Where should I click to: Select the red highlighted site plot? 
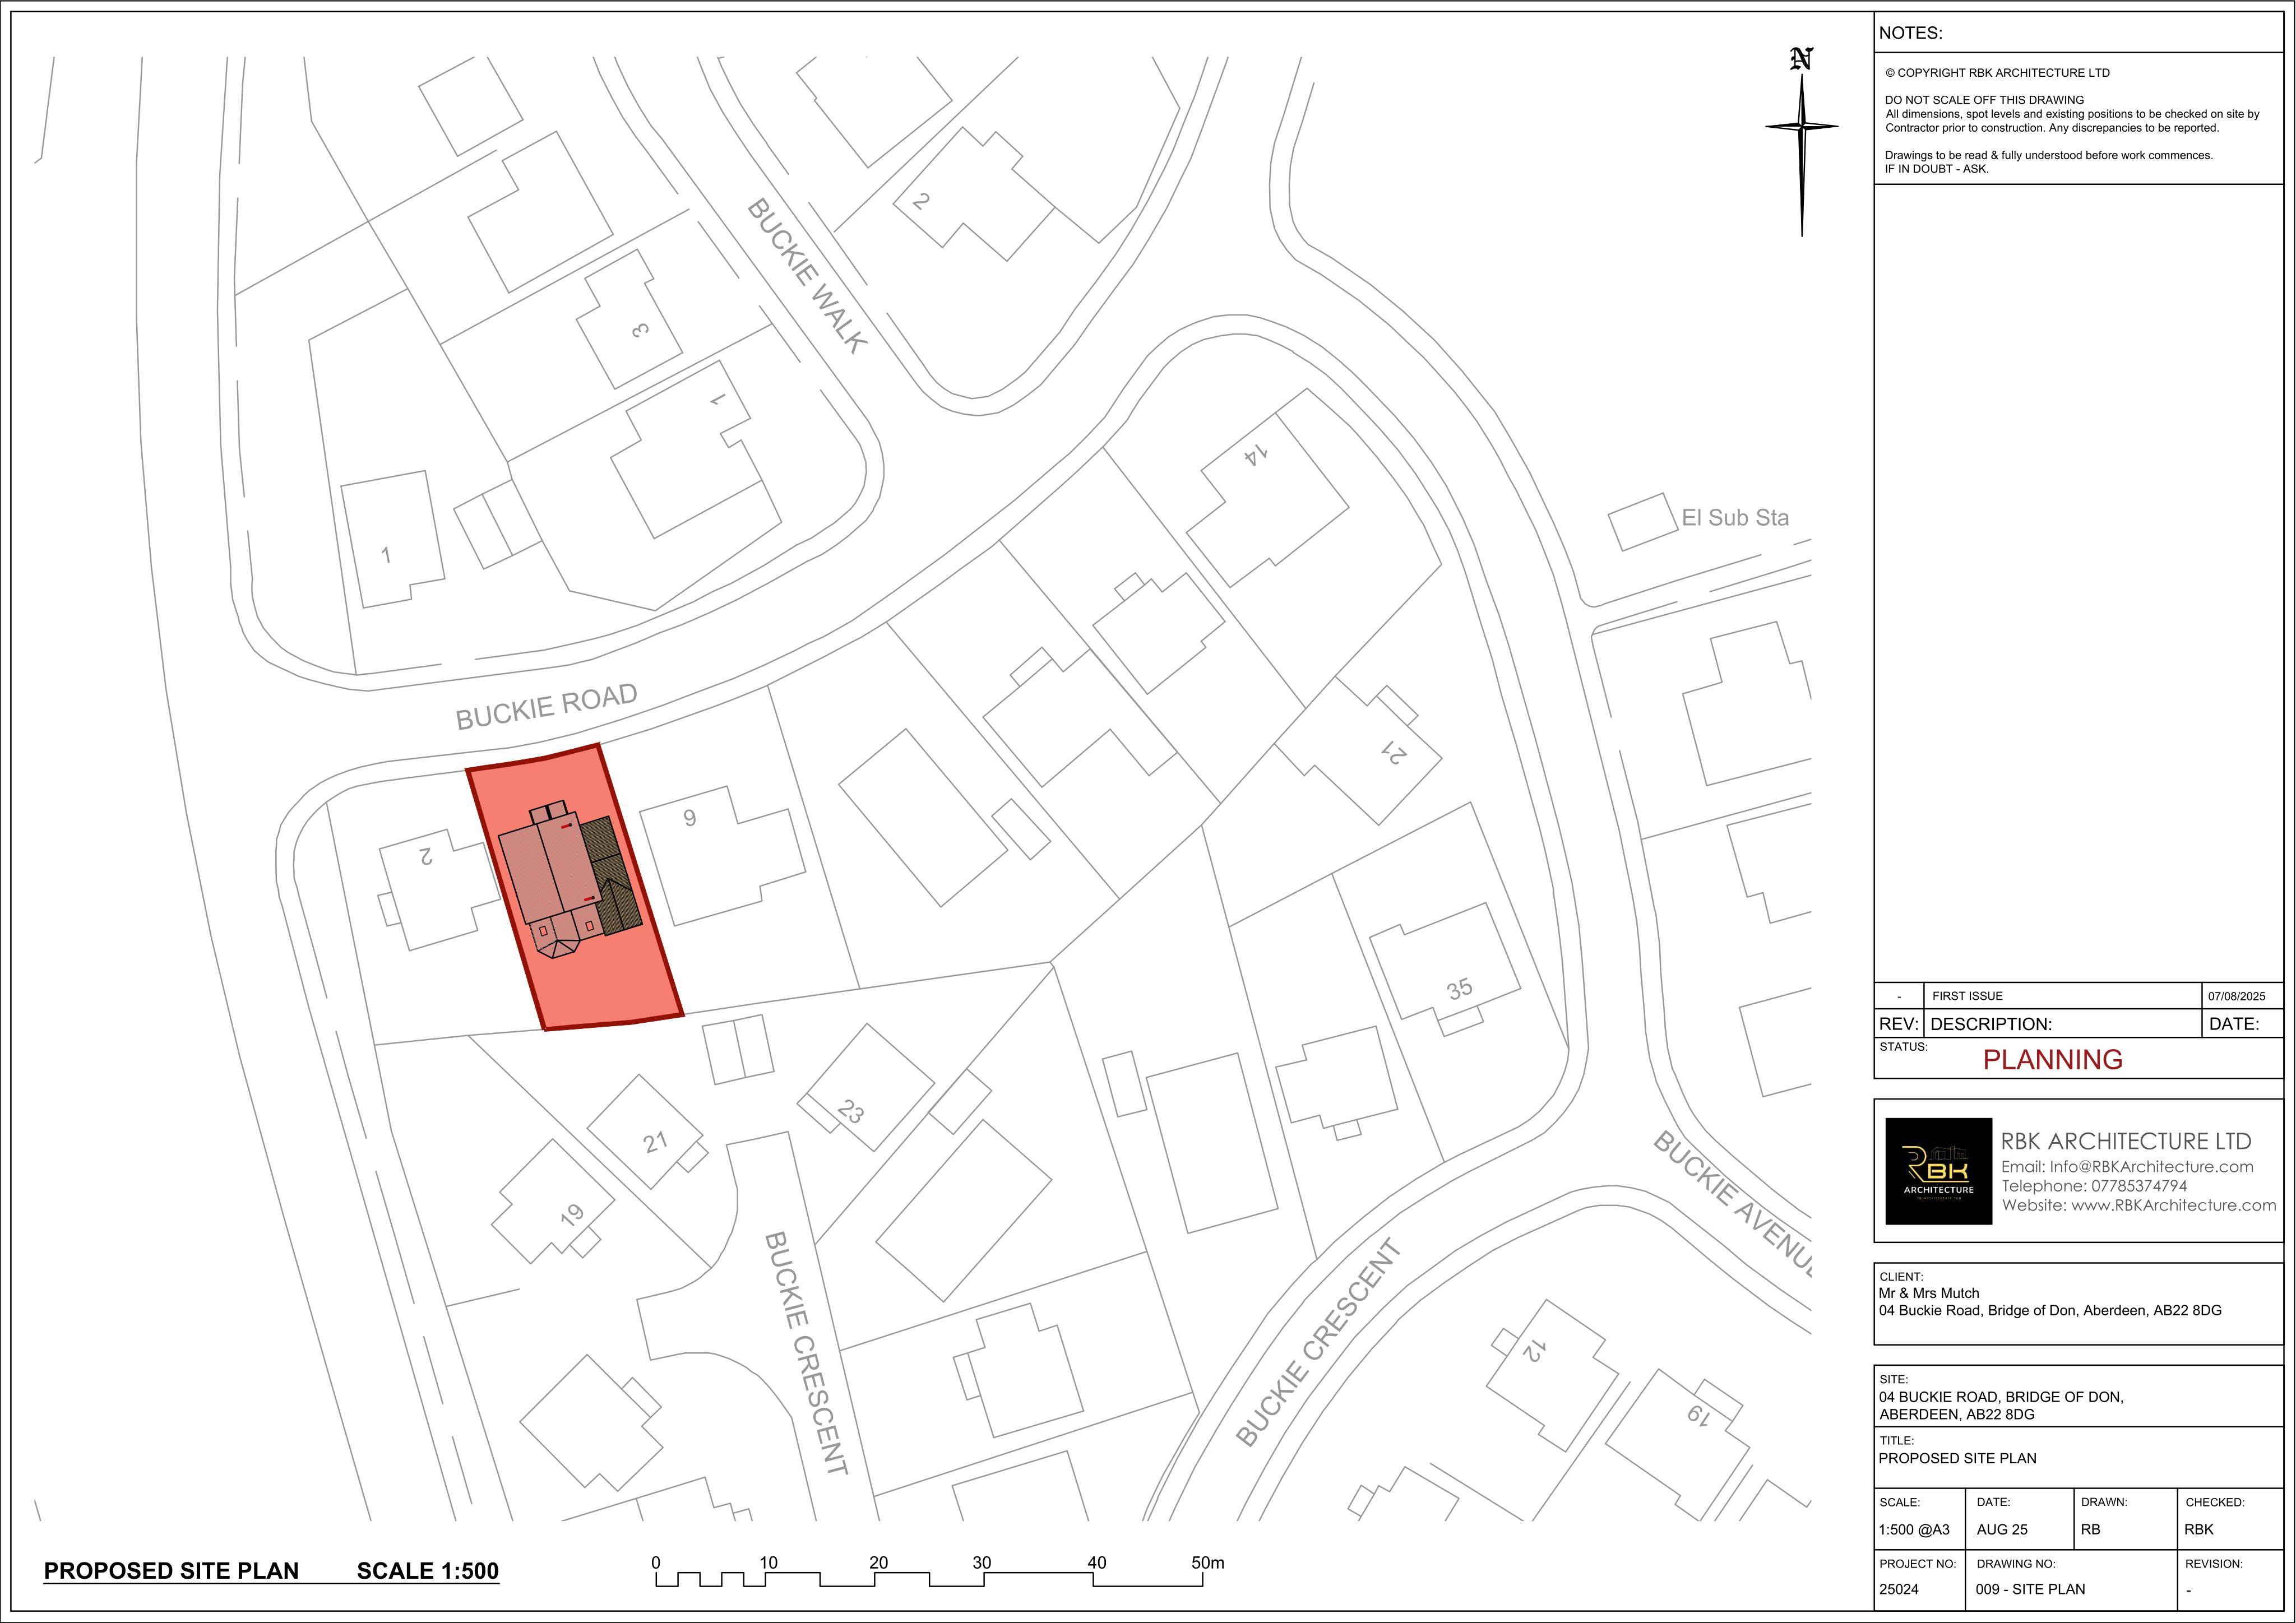[x=575, y=887]
